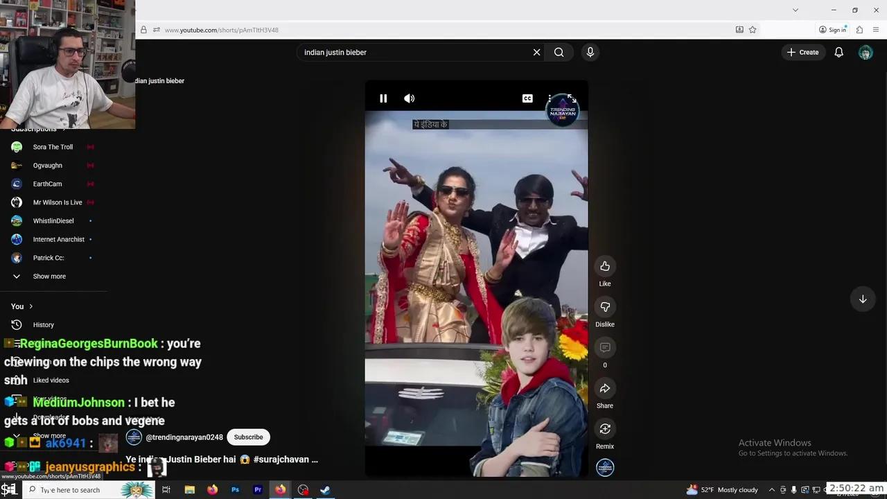887x499 pixels.
Task: Click the browser address bar URL
Action: click(222, 30)
